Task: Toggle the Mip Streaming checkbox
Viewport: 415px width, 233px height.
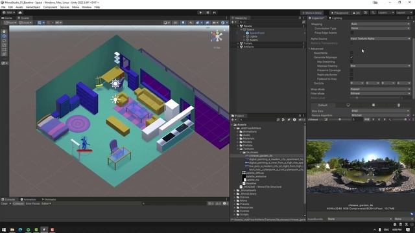Action: [x=351, y=61]
